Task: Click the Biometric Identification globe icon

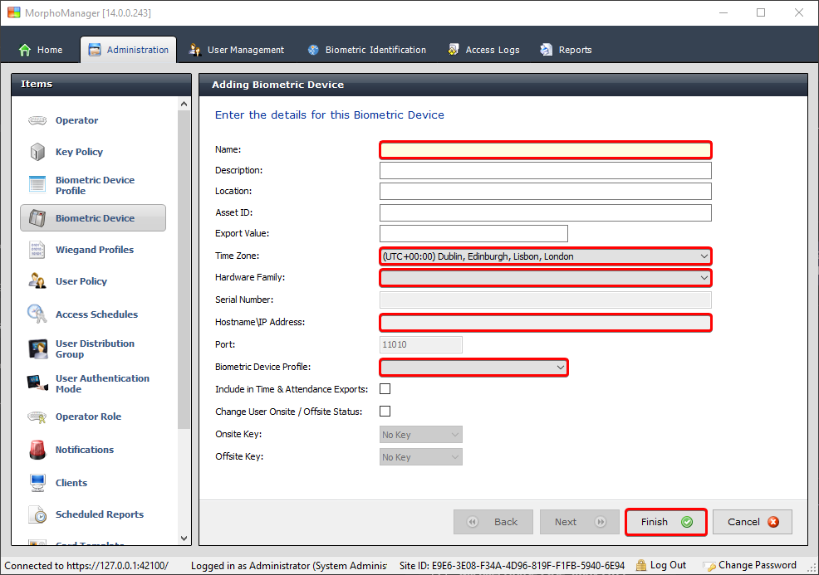Action: click(313, 50)
